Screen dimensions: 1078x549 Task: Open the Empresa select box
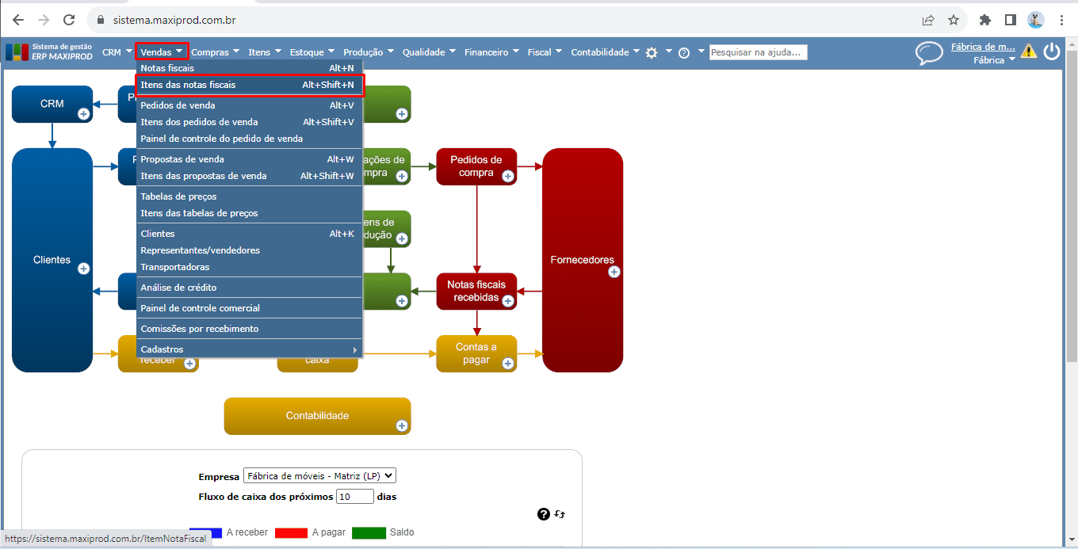pos(319,476)
